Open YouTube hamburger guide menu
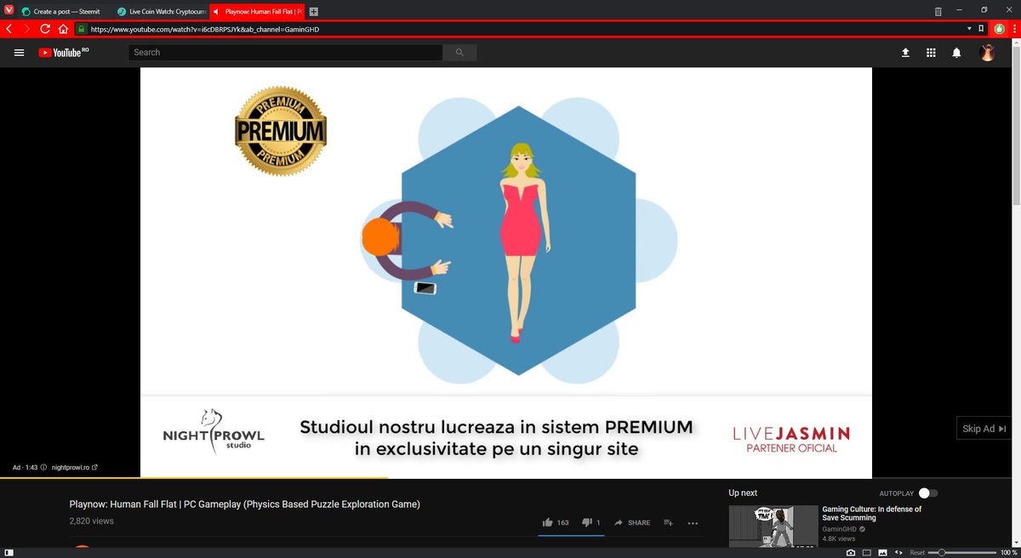This screenshot has height=558, width=1021. click(x=20, y=53)
